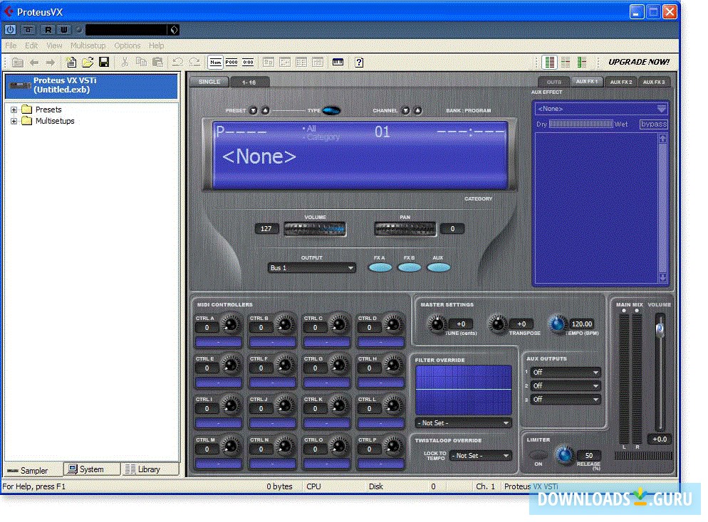Click the R read automation button
Screen dimensions: 708x522
coord(48,30)
